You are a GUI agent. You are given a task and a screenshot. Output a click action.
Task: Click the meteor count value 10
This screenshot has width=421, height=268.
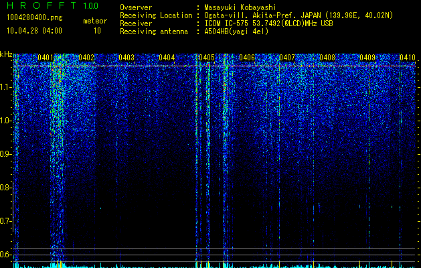click(x=97, y=31)
